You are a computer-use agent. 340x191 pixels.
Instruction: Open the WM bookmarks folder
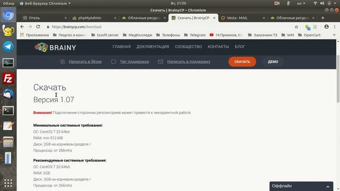click(x=287, y=35)
